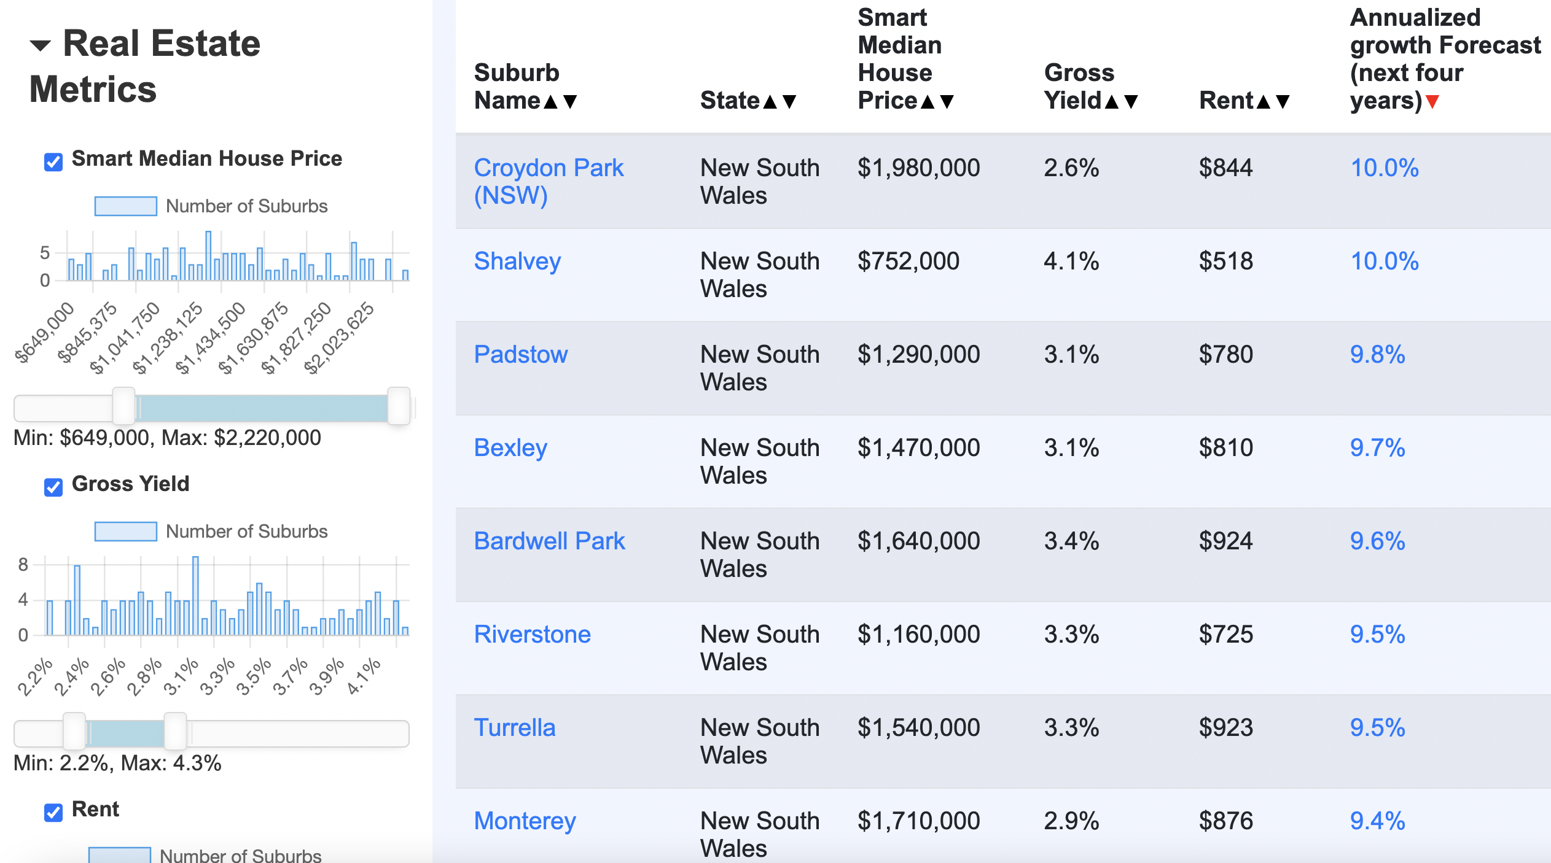Image resolution: width=1551 pixels, height=863 pixels.
Task: Sort Suburb Name descending with down arrow
Action: [570, 102]
